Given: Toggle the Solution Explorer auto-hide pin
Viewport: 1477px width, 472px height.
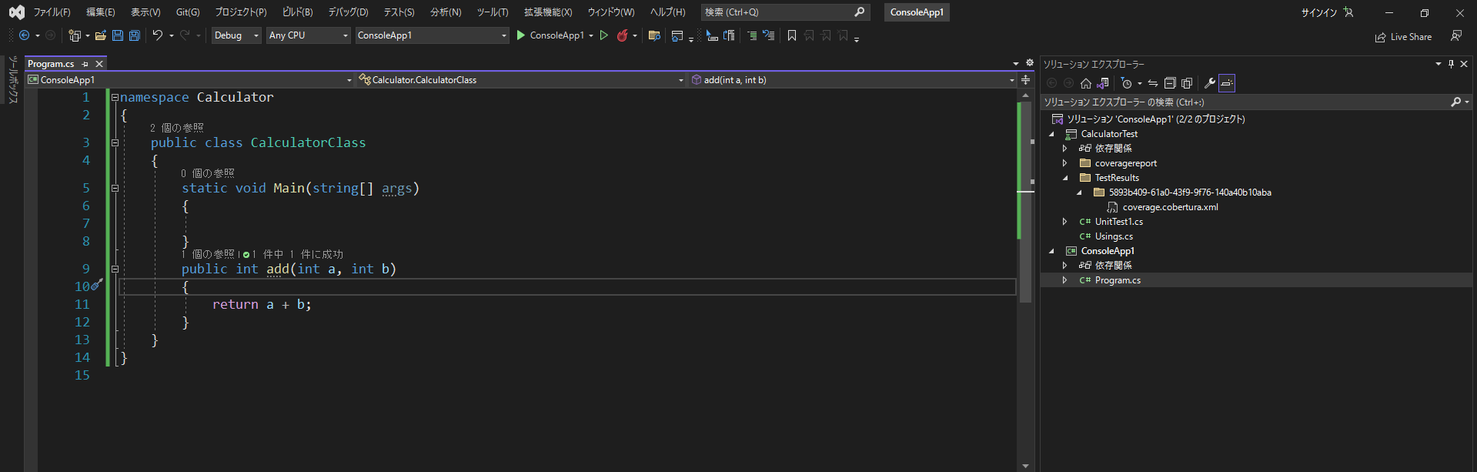Looking at the screenshot, I should point(1451,64).
